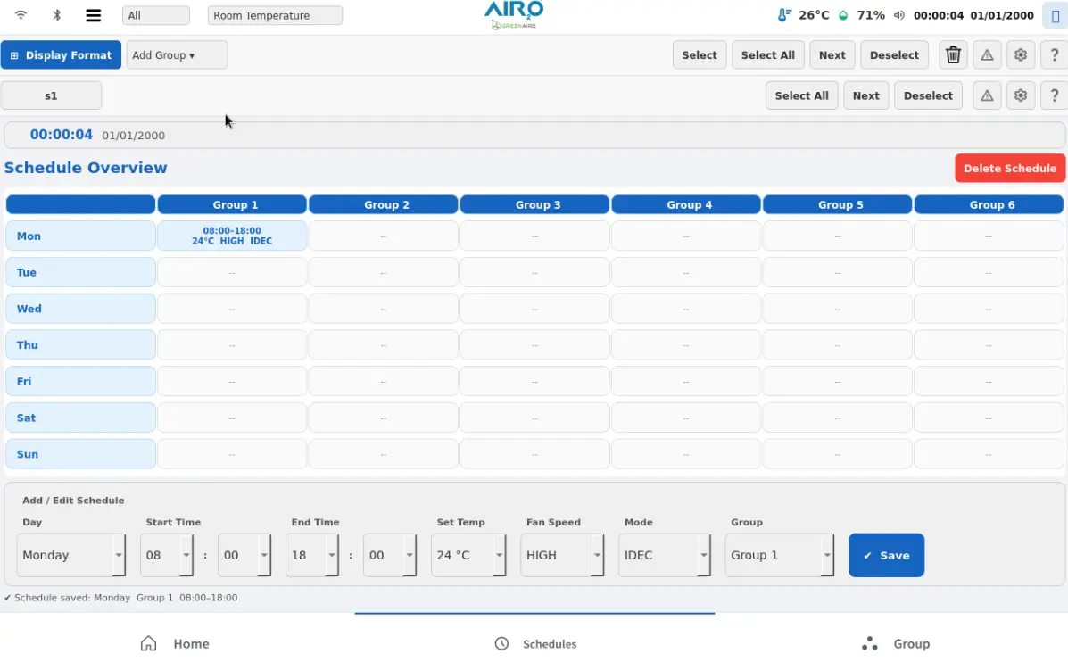Click Deselect in top toolbar
This screenshot has height=662, width=1068.
tap(894, 54)
